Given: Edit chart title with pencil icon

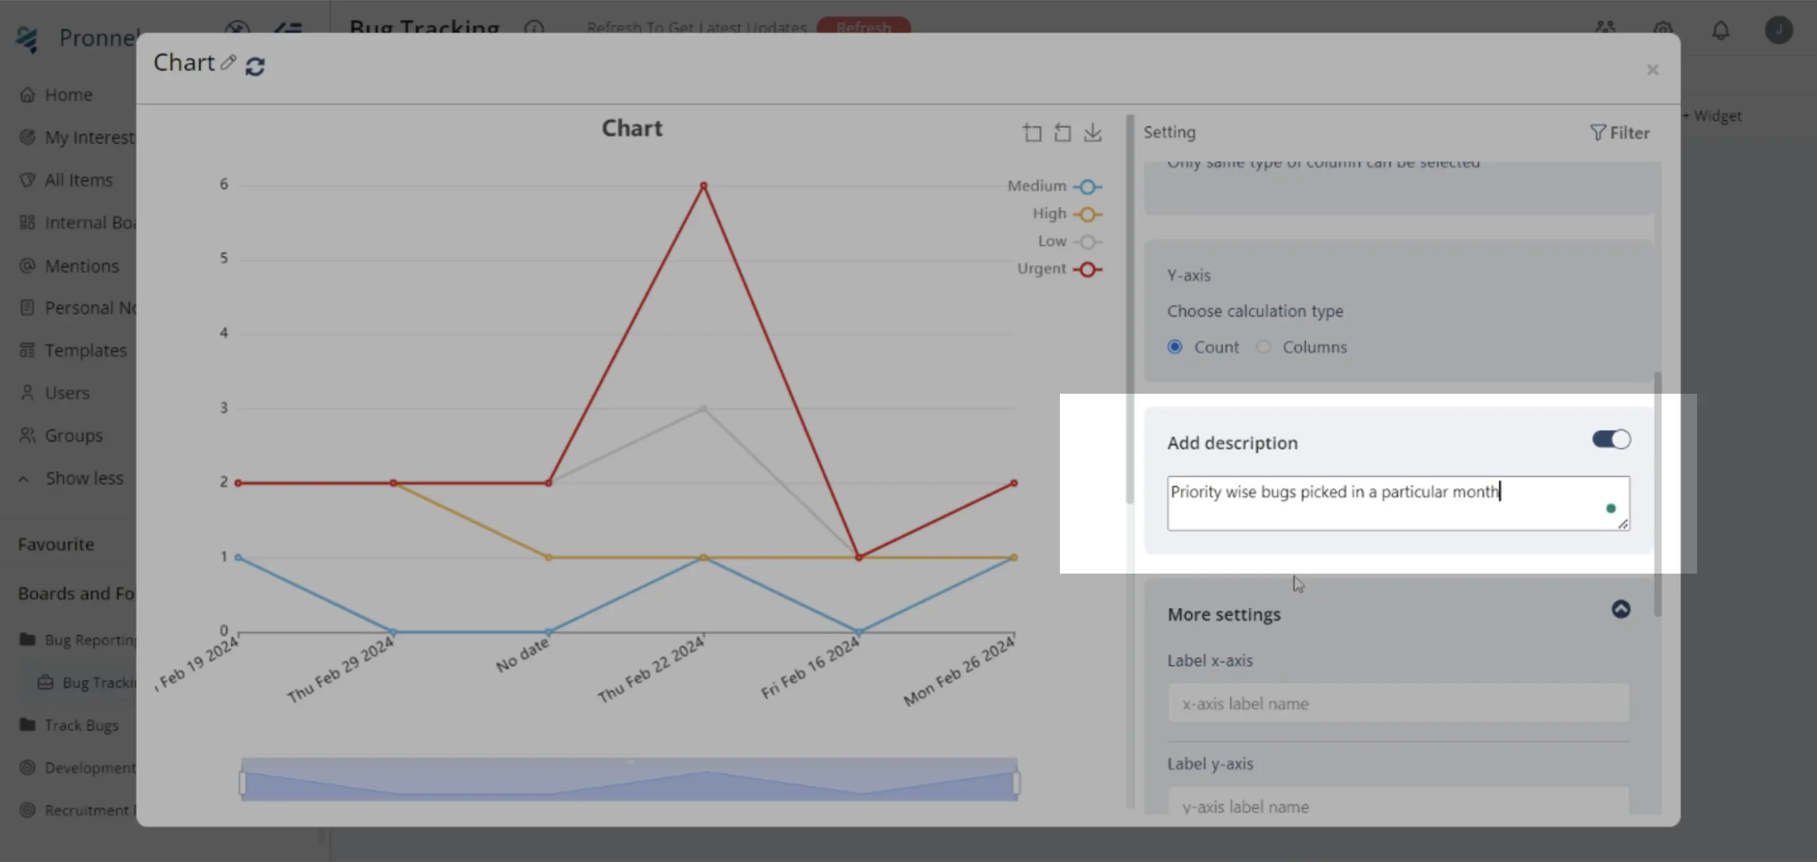Looking at the screenshot, I should pos(228,62).
